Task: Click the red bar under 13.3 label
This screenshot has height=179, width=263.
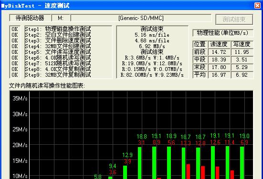Action: pos(189,171)
